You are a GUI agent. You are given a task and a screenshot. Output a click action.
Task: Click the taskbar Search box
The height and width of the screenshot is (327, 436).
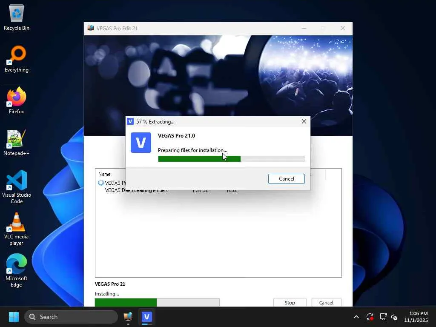[71, 317]
